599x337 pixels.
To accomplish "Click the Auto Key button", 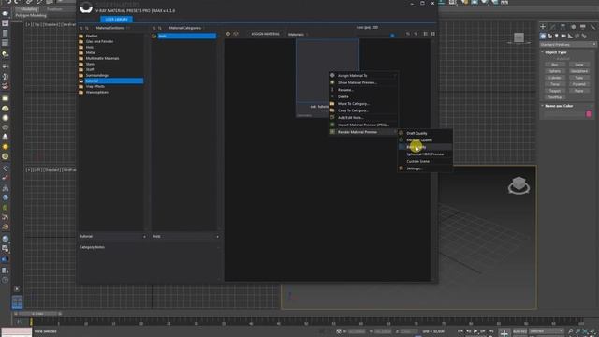I will (519, 331).
